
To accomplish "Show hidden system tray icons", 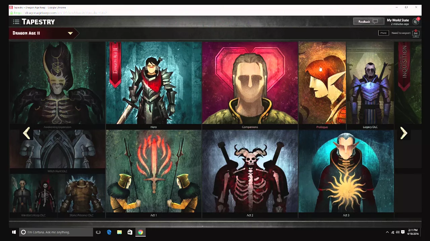I will click(x=387, y=232).
